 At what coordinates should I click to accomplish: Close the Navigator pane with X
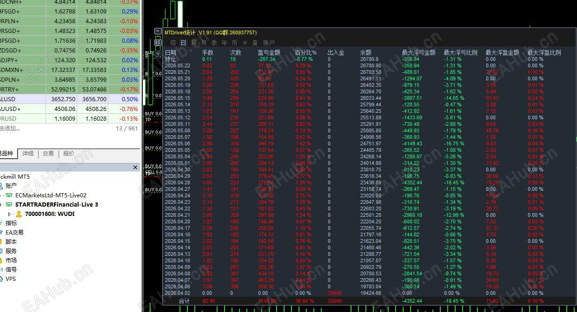point(135,168)
